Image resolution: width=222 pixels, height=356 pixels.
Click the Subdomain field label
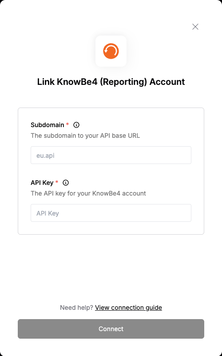click(x=48, y=125)
